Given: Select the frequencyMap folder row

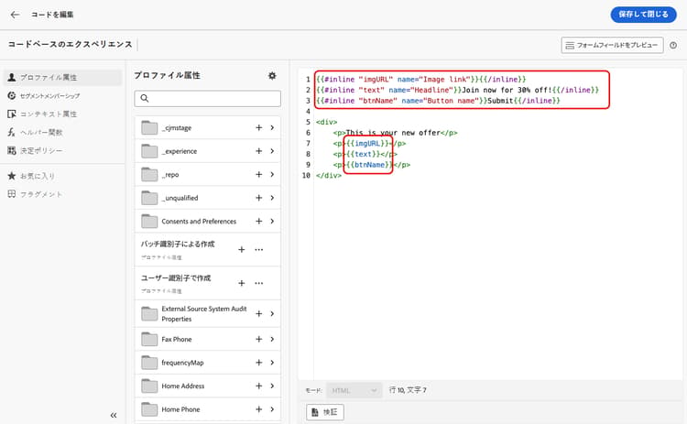Looking at the screenshot, I should [x=208, y=363].
